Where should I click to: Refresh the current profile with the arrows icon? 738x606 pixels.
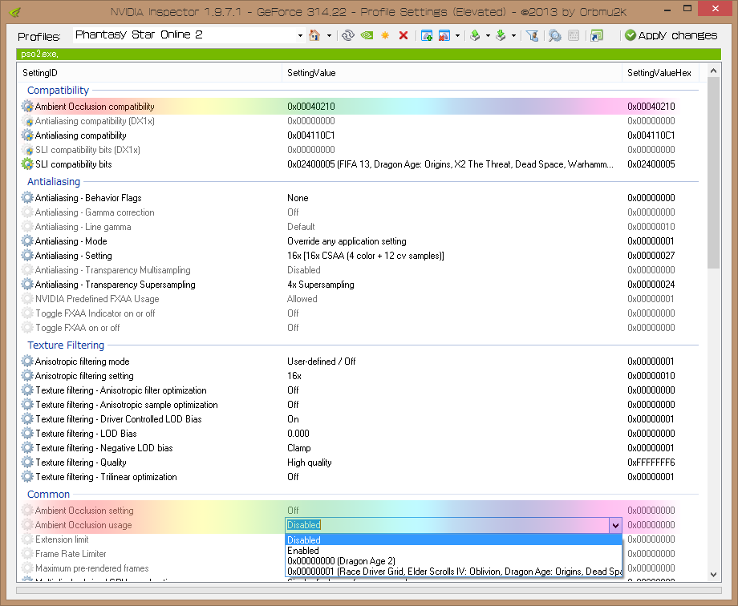[x=348, y=35]
